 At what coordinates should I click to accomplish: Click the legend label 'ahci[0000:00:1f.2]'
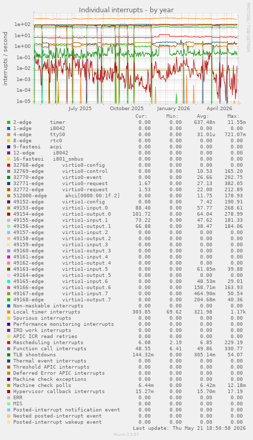[93, 196]
